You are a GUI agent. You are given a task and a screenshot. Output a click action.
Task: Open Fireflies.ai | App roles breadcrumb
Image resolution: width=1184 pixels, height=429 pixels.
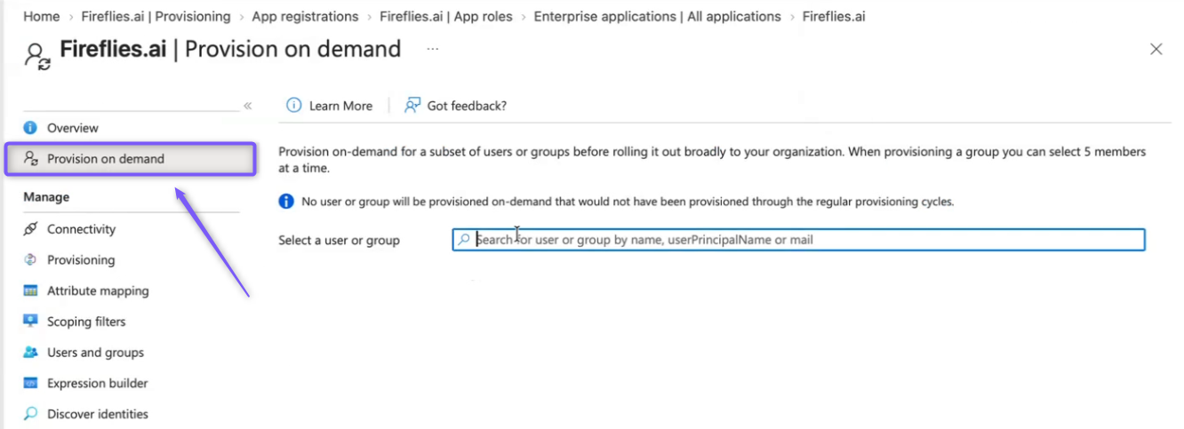[446, 16]
